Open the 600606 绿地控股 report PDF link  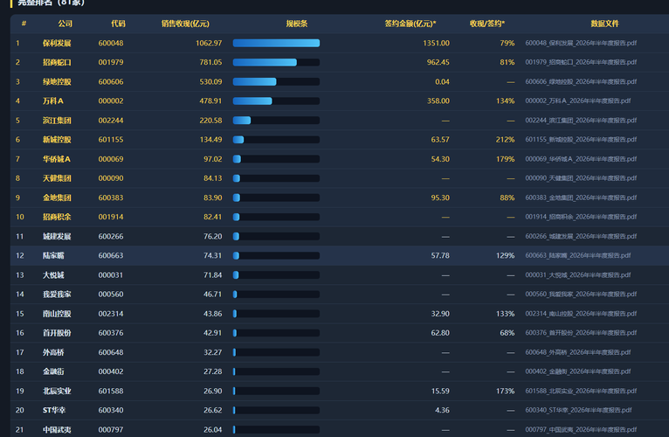click(x=581, y=81)
